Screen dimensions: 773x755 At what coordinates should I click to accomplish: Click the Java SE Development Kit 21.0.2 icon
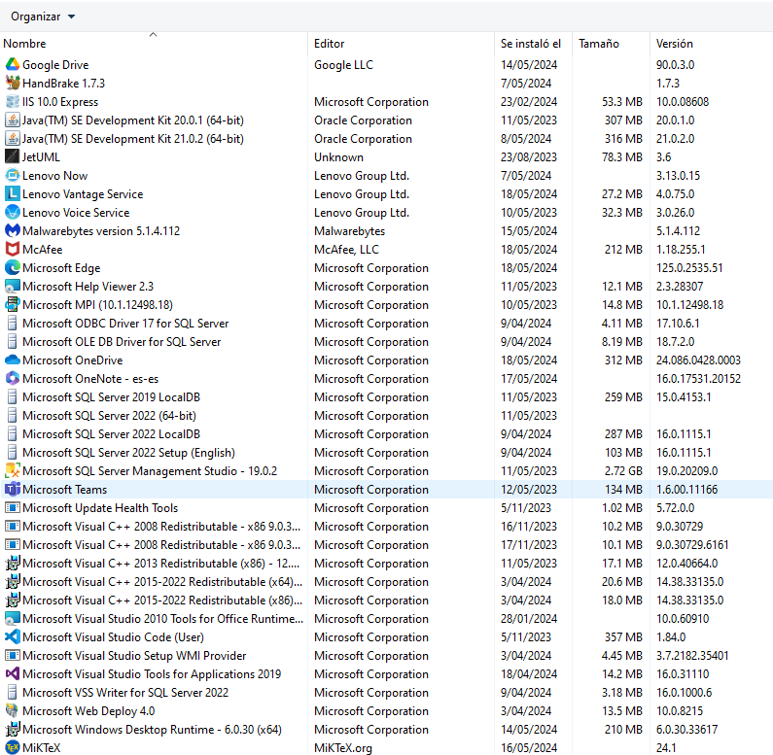[13, 139]
